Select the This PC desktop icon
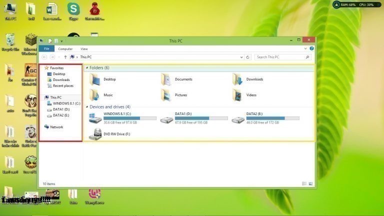The width and height of the screenshot is (384, 216). coord(10,11)
